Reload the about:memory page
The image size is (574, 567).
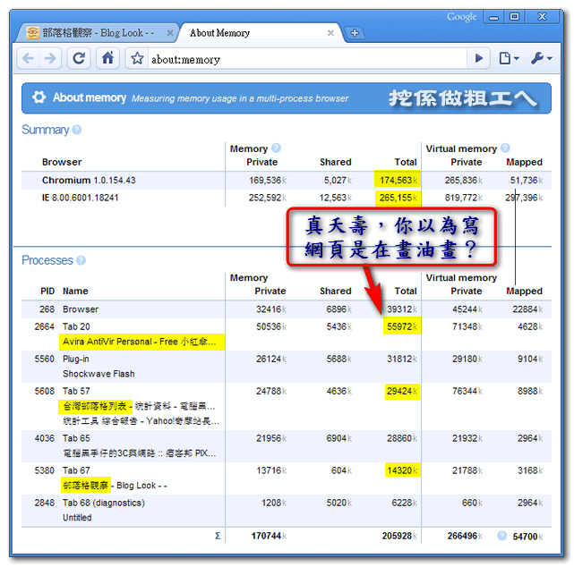[79, 58]
